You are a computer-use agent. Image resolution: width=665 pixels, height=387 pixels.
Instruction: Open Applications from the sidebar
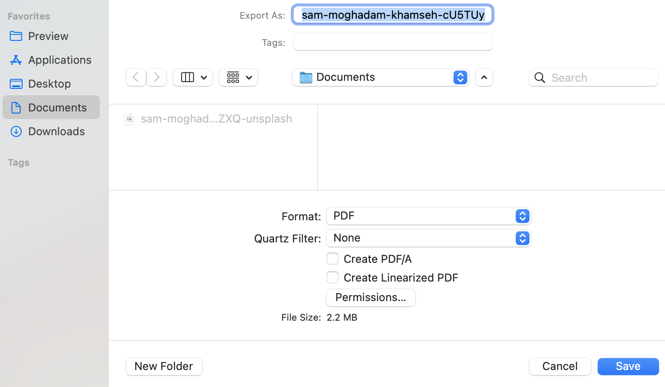[59, 60]
